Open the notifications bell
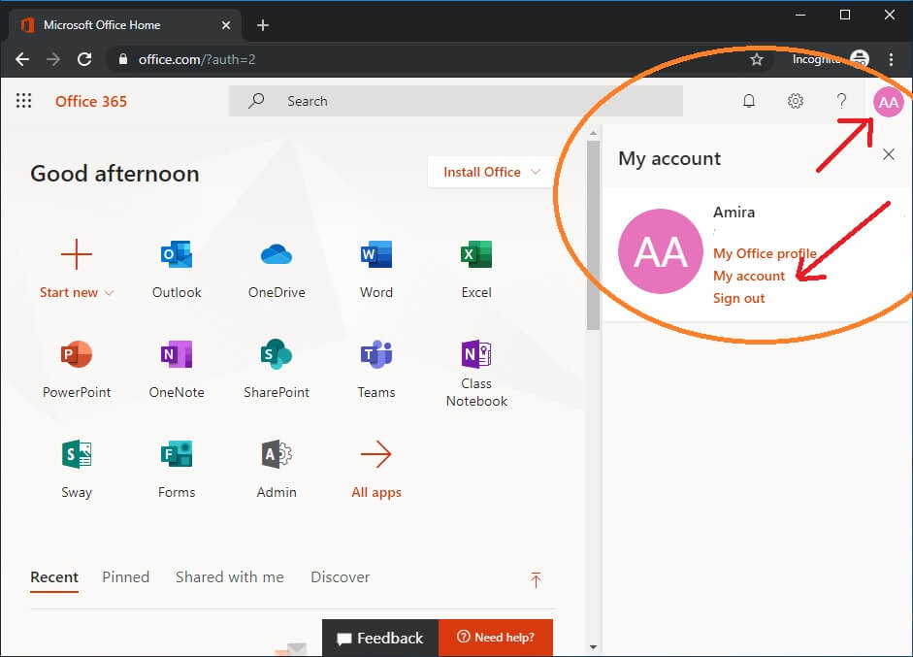The height and width of the screenshot is (657, 913). tap(749, 101)
